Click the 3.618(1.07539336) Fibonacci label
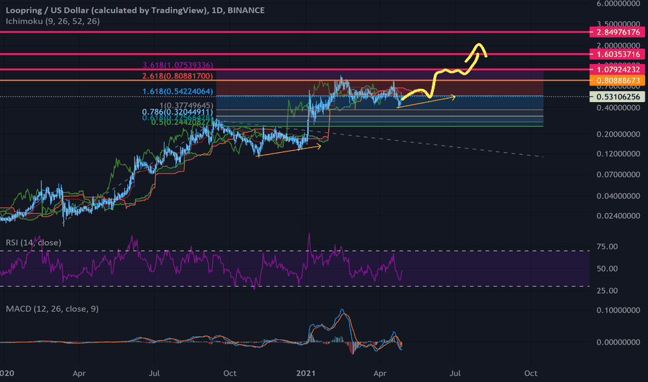 point(178,65)
